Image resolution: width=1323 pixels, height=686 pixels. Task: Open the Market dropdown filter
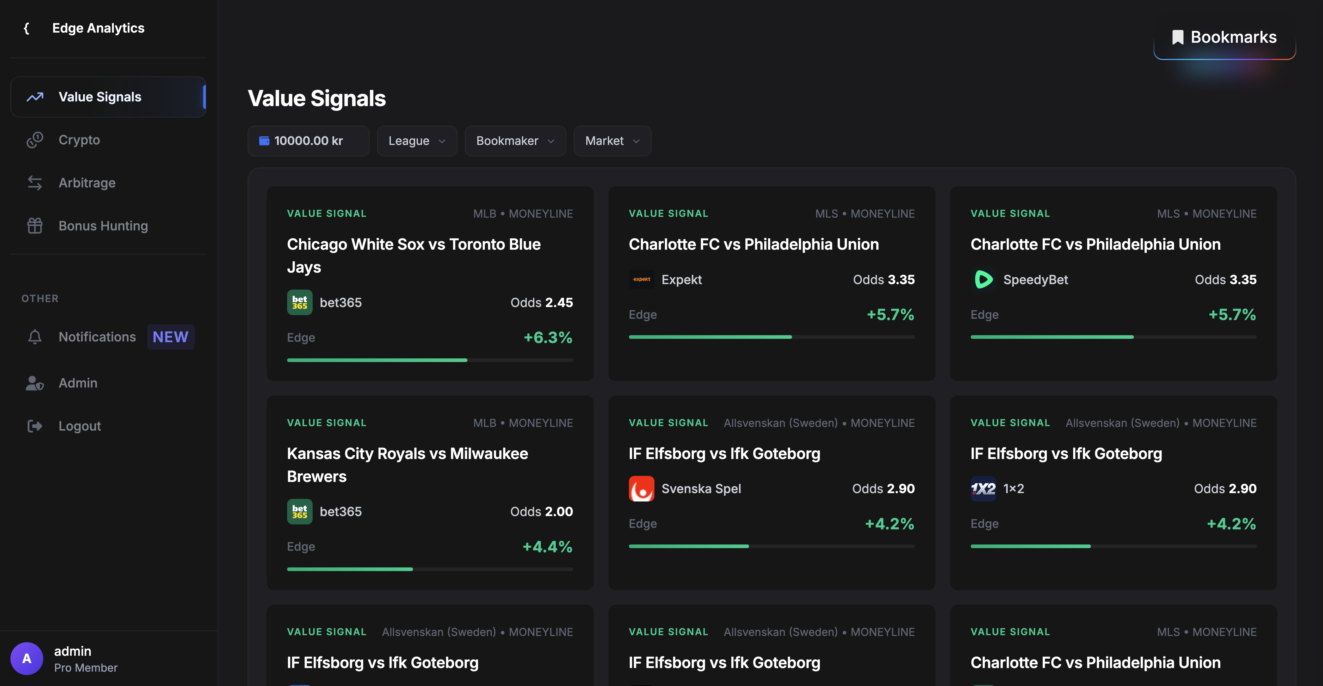(612, 140)
